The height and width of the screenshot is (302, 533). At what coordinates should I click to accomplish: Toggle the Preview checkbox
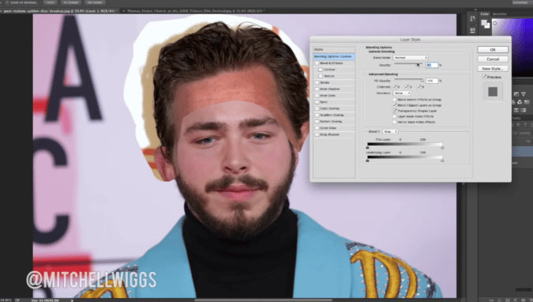[x=484, y=77]
